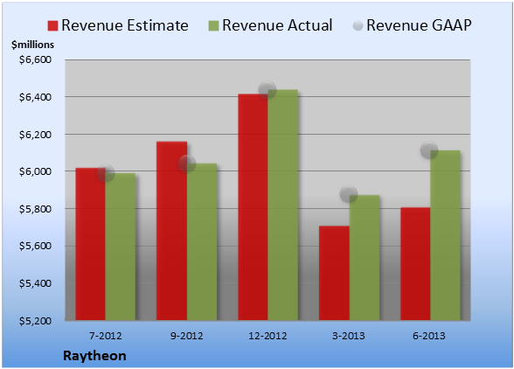Select the green actual bar for 12-2012

coord(283,205)
